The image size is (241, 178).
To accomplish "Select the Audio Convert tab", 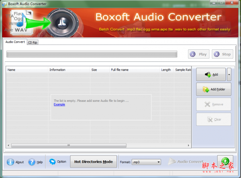I will tap(15, 42).
